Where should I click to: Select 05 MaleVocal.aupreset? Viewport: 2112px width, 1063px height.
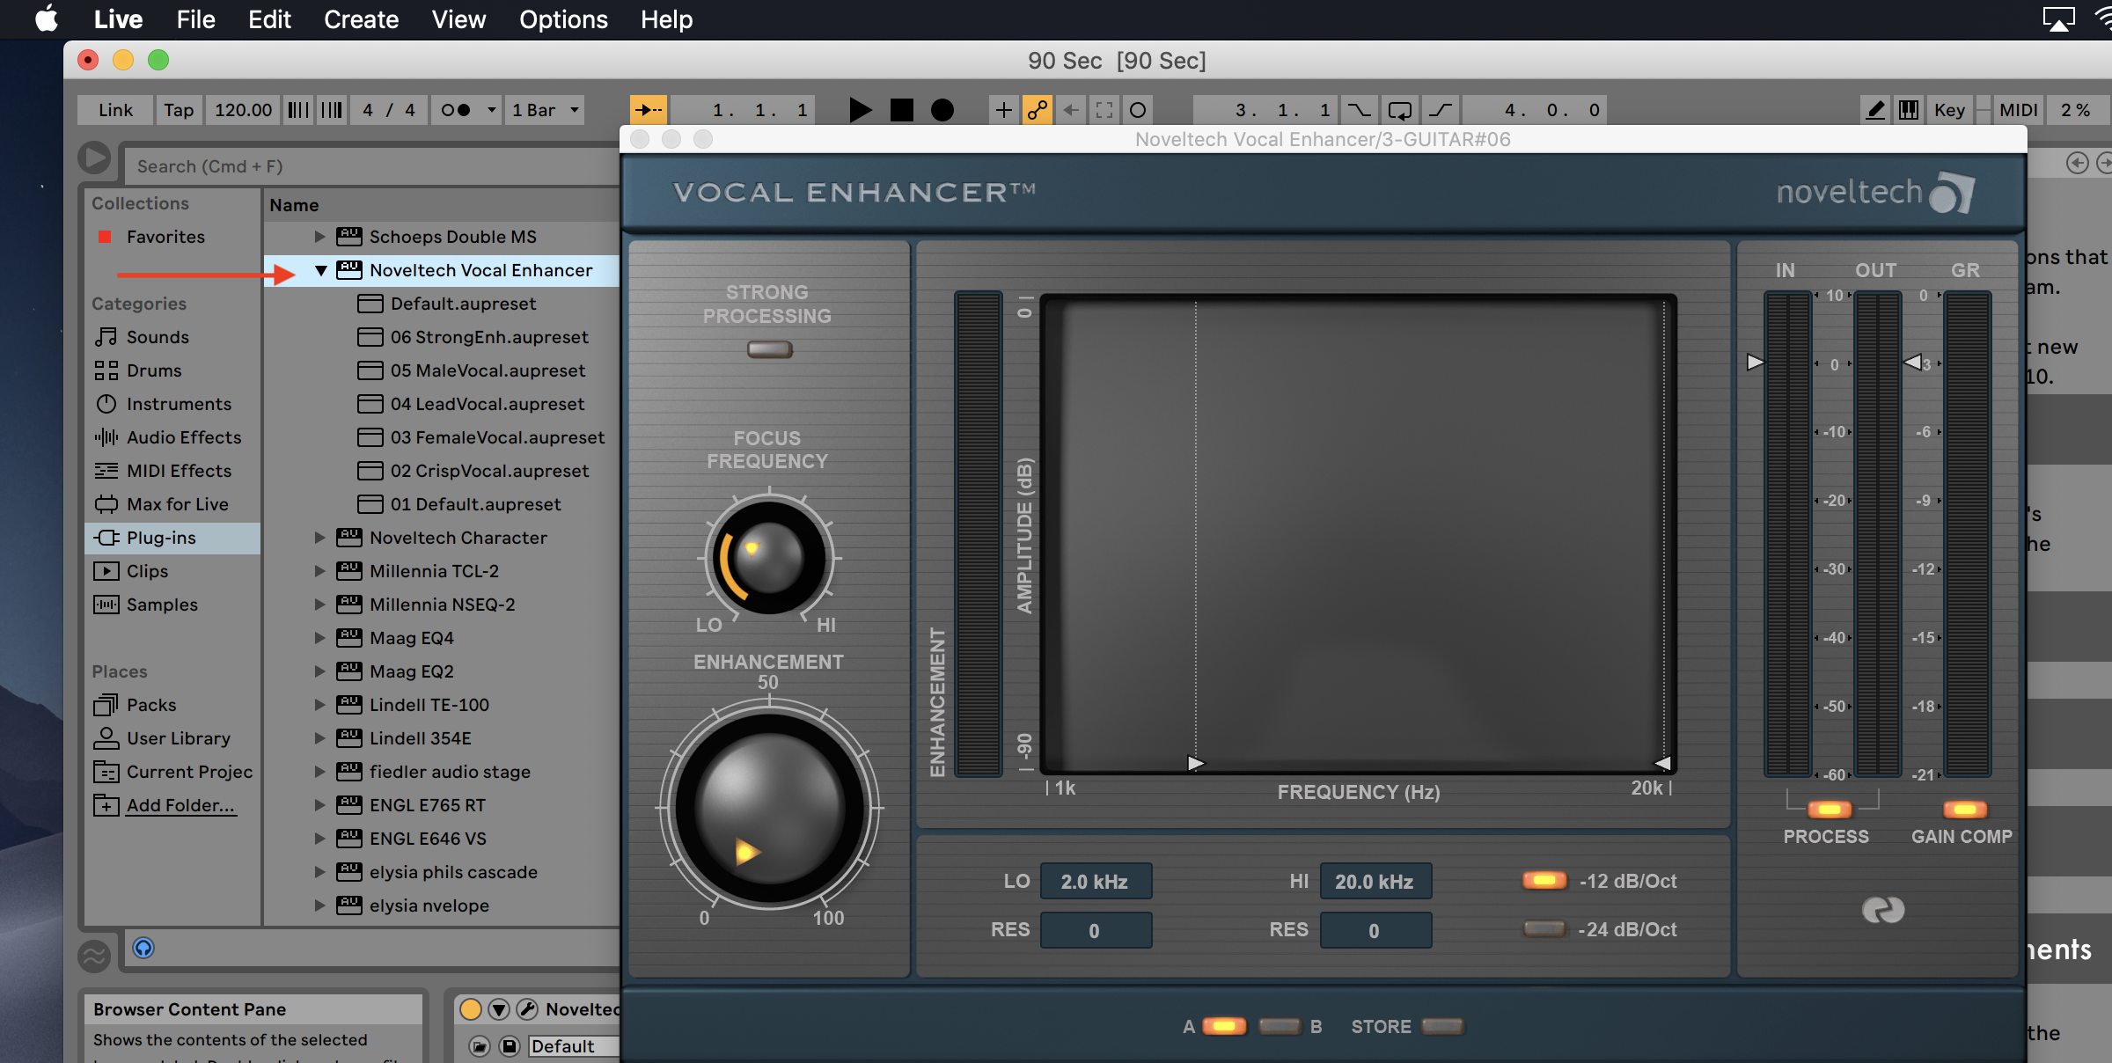488,370
